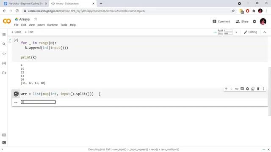The height and width of the screenshot is (152, 271).
Task: Open the Tools menu
Action: [x=64, y=25]
